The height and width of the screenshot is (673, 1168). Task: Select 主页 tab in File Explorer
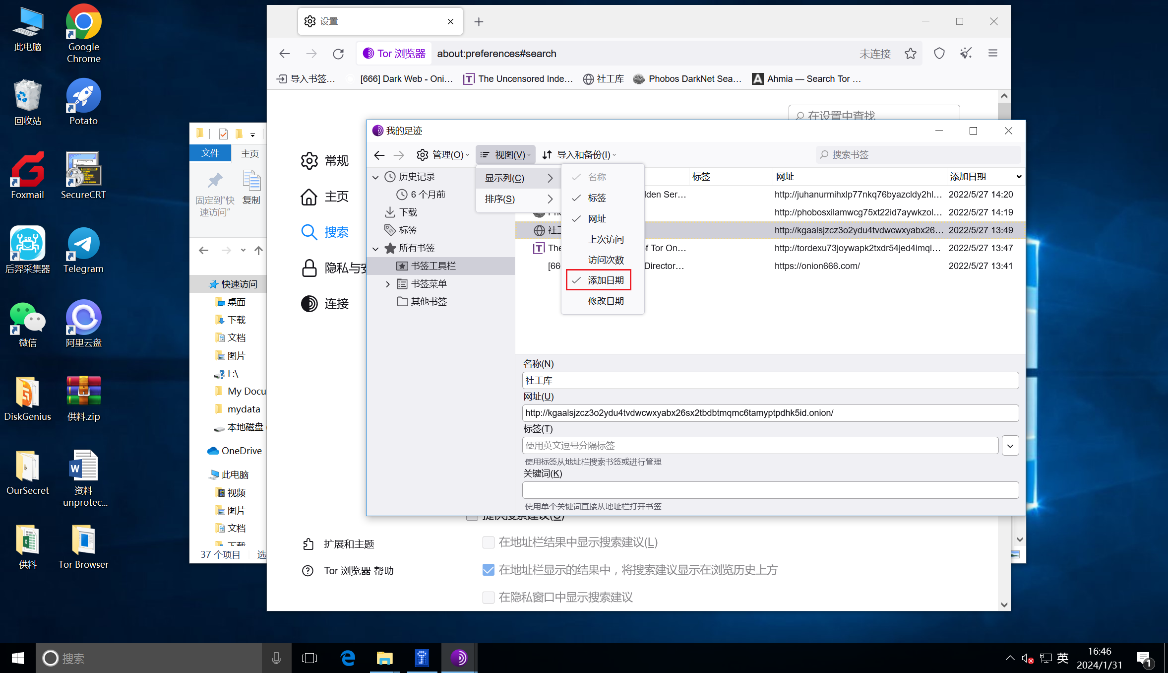point(250,154)
